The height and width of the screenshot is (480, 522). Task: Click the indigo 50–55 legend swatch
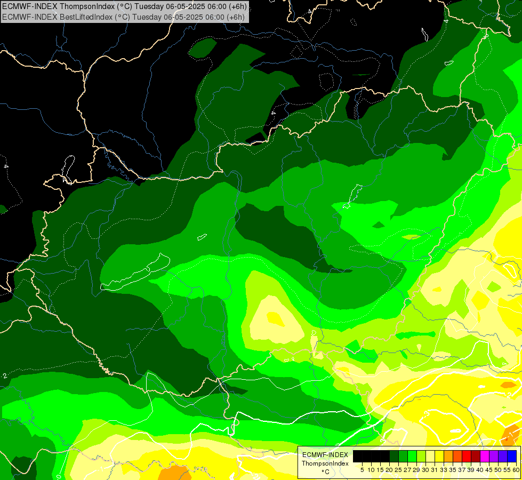click(503, 456)
